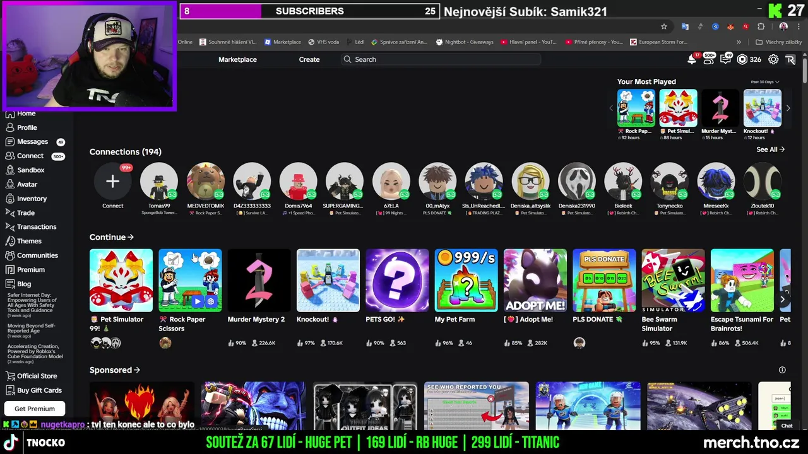The height and width of the screenshot is (454, 808).
Task: Open Knockout! in Your Most Played
Action: point(762,108)
